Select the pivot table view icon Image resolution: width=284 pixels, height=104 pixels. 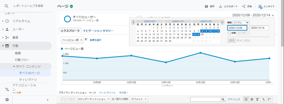point(270,99)
